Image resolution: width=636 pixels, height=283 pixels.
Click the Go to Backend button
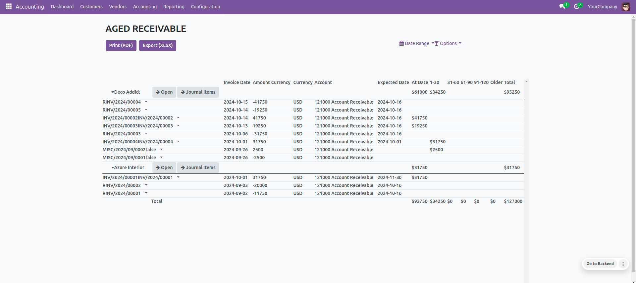coord(600,264)
